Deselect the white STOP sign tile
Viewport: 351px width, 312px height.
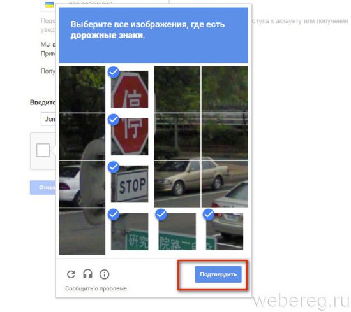pyautogui.click(x=130, y=184)
